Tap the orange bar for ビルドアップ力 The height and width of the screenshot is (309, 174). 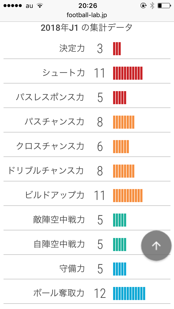(128, 195)
